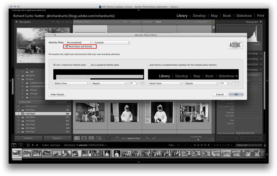
Task: Open the Print module
Action: pos(261,16)
